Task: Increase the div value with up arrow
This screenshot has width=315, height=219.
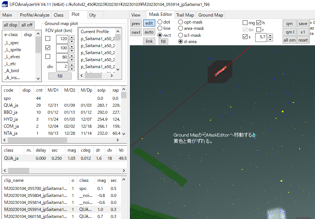Action: [70, 65]
